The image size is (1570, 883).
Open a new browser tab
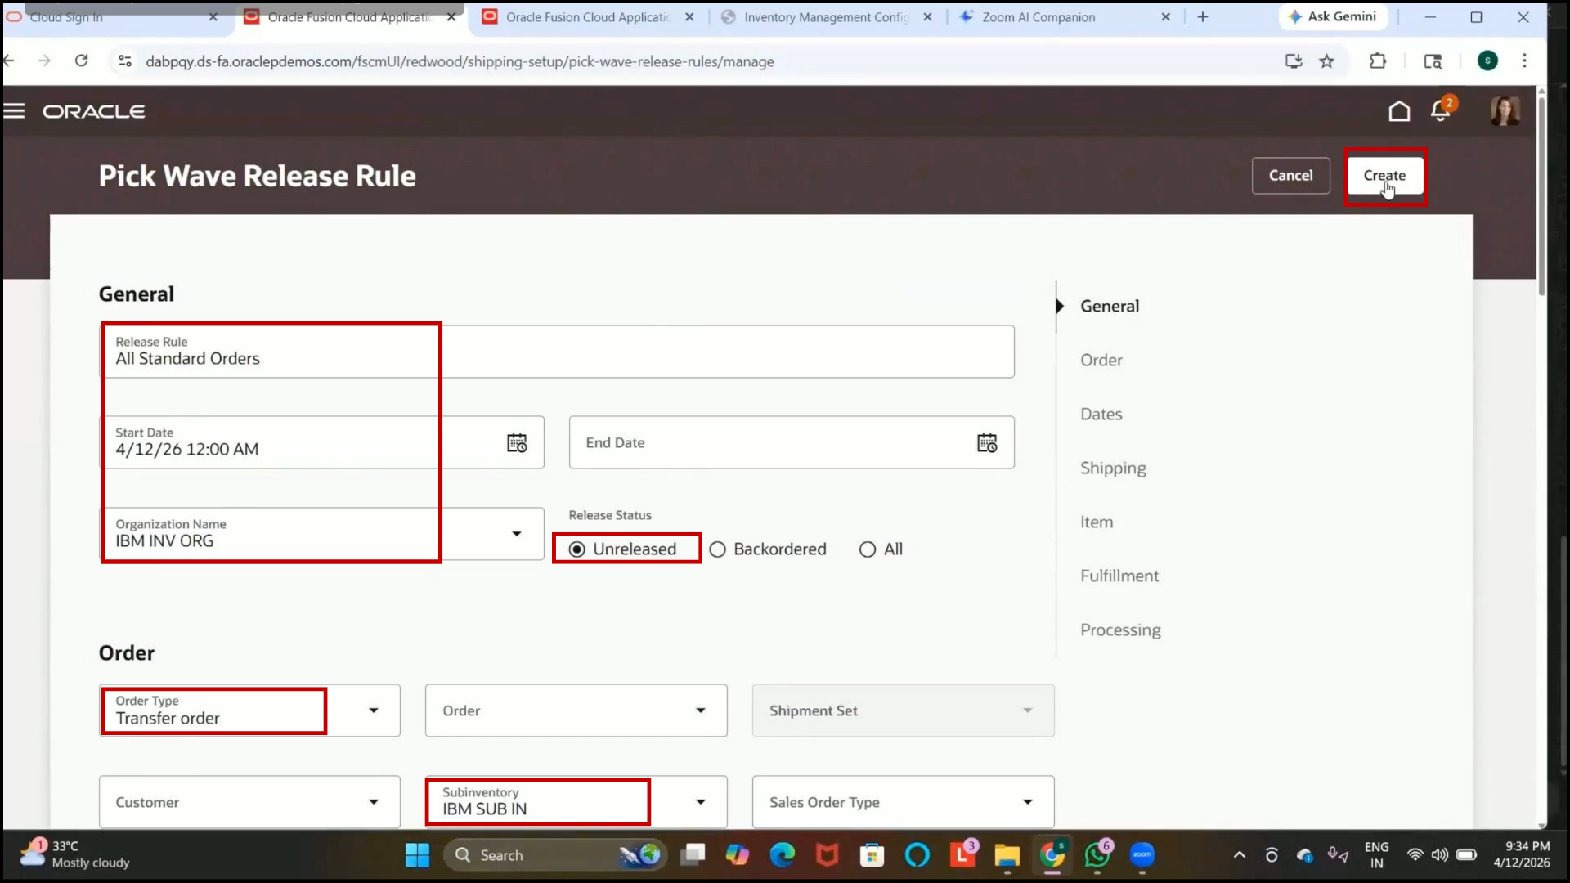coord(1202,16)
